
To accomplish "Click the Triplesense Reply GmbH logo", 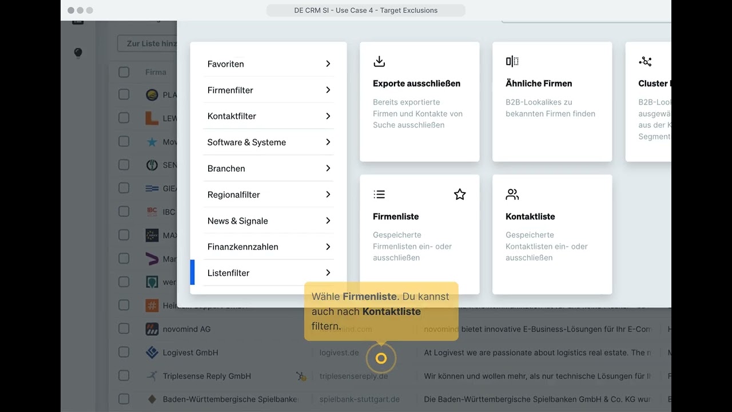I will click(x=152, y=376).
